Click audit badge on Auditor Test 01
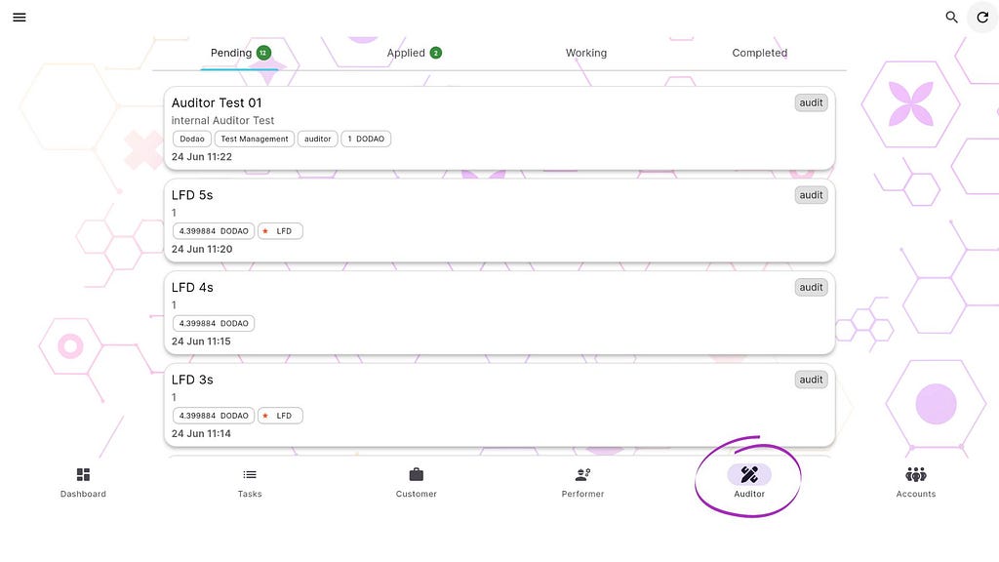The image size is (999, 562). tap(811, 102)
